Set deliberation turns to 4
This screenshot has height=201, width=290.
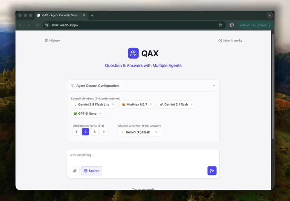(x=104, y=132)
